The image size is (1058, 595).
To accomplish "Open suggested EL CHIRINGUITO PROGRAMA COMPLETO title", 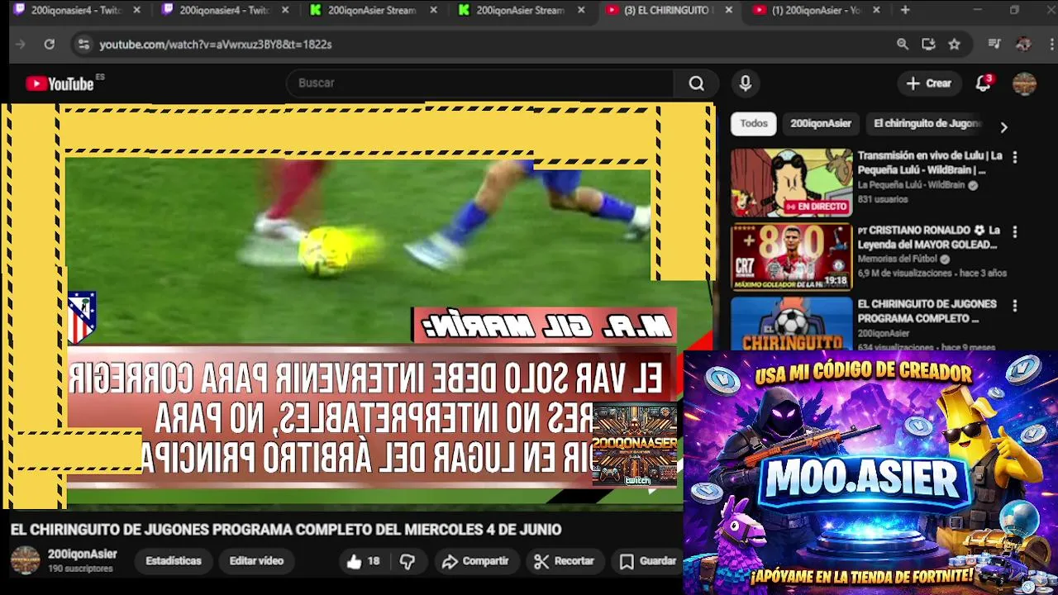I will click(x=927, y=311).
